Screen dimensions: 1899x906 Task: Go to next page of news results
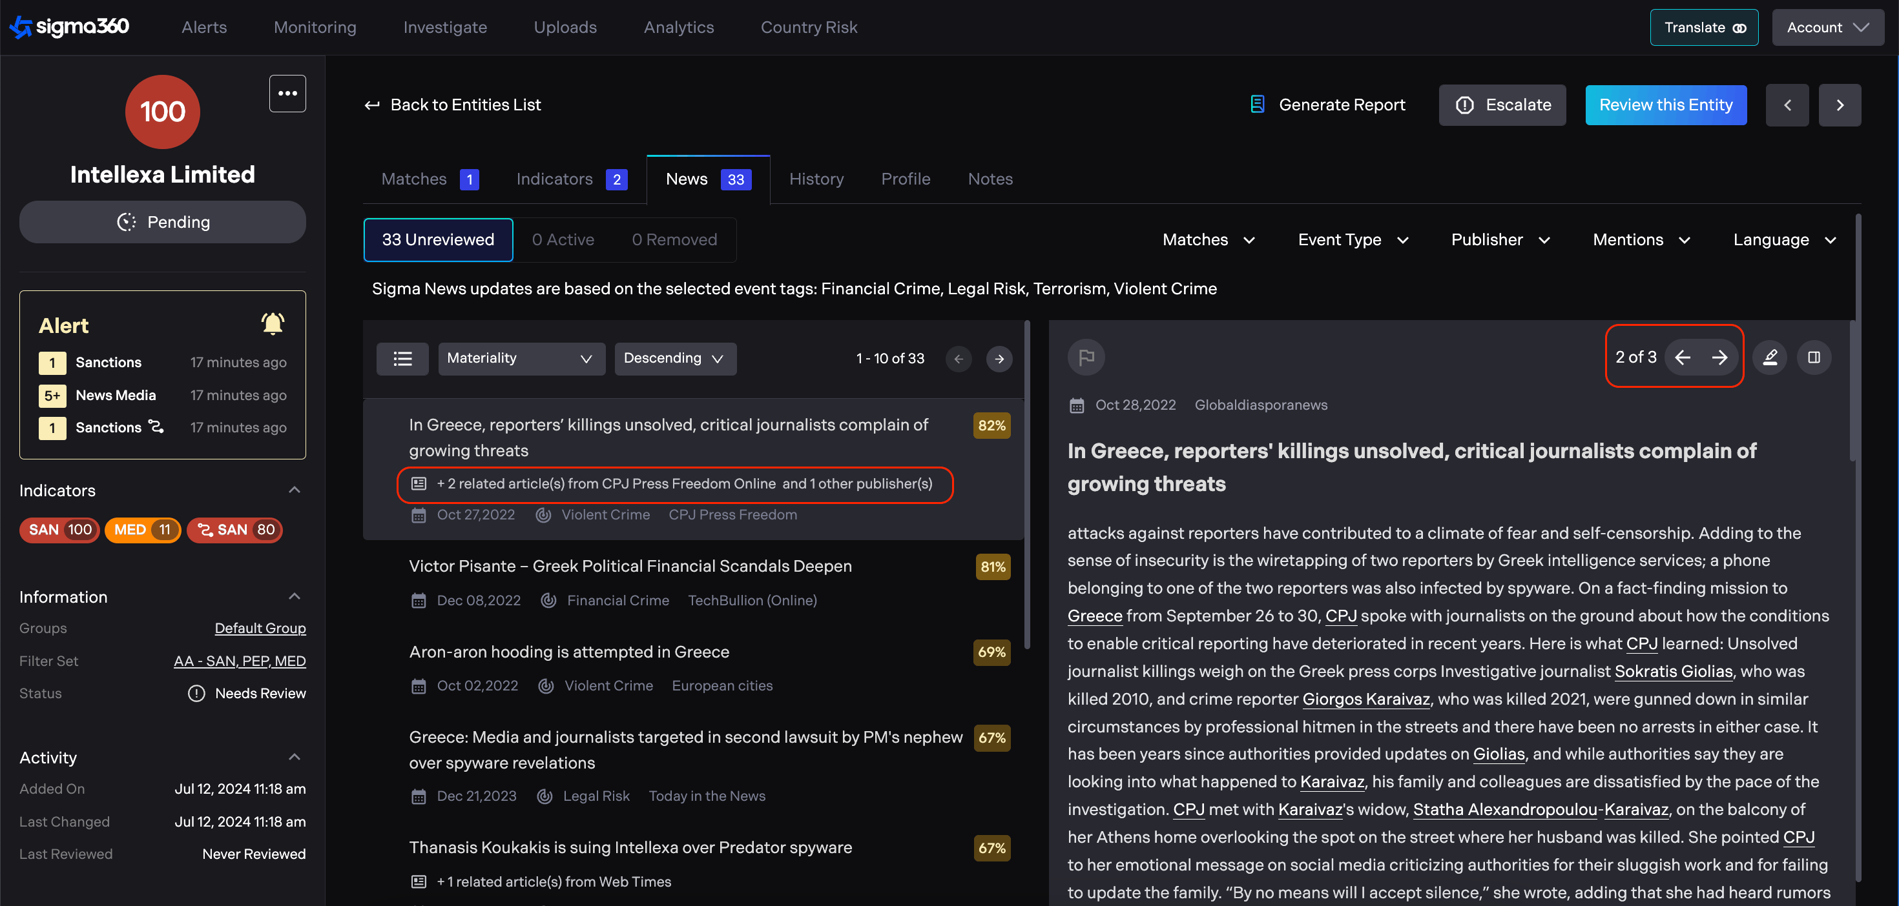pyautogui.click(x=999, y=359)
